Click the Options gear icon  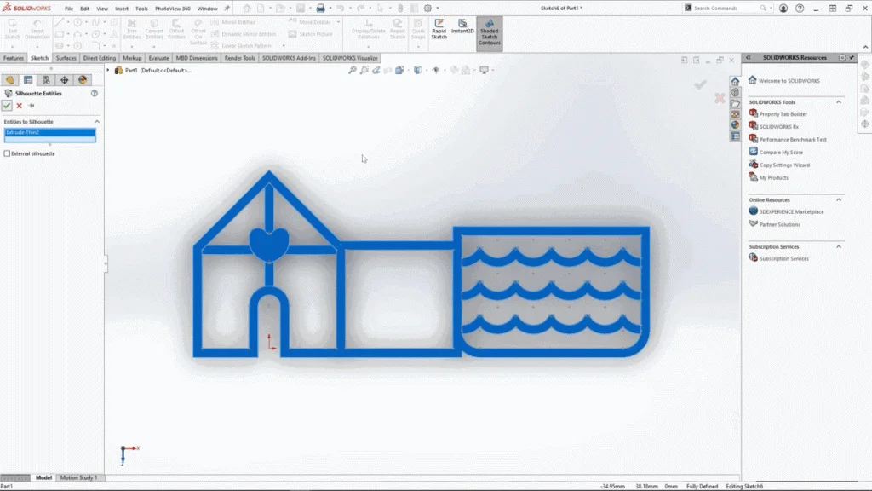(427, 9)
